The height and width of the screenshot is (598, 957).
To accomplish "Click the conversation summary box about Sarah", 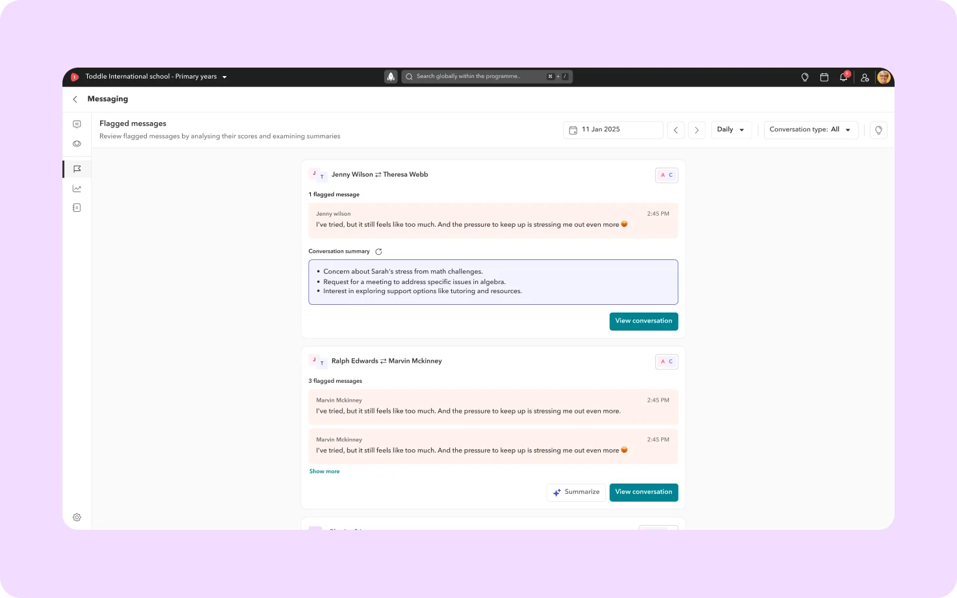I will 493,282.
